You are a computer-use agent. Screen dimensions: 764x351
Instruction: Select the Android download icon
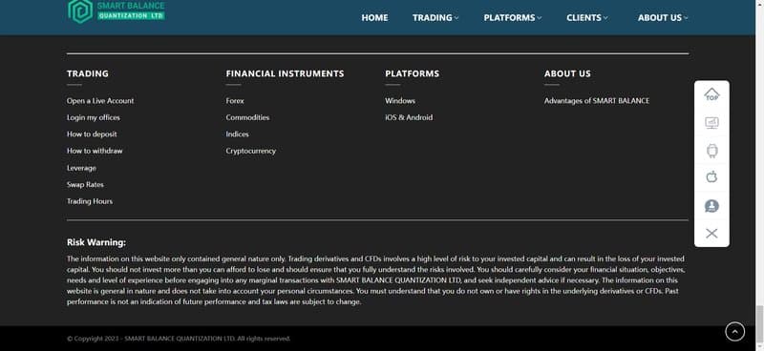tap(711, 151)
